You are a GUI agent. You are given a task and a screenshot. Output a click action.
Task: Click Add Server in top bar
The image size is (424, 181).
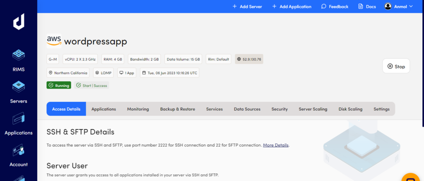pos(247,7)
